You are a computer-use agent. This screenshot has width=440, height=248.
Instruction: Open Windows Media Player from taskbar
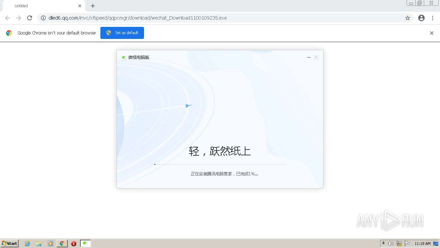(51, 244)
